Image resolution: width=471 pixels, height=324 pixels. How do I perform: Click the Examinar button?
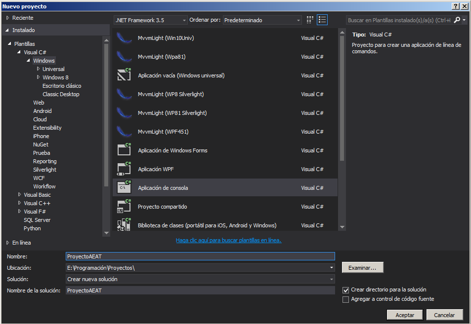coord(362,267)
